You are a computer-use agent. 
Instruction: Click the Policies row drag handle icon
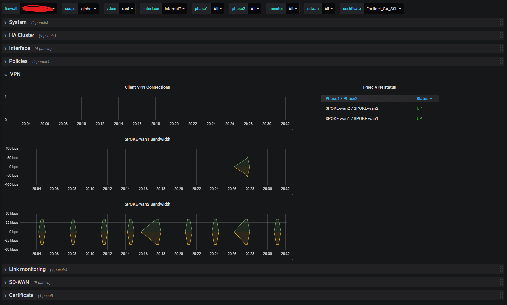pyautogui.click(x=501, y=61)
